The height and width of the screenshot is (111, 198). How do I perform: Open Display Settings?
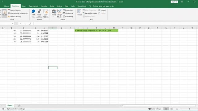[155, 109]
